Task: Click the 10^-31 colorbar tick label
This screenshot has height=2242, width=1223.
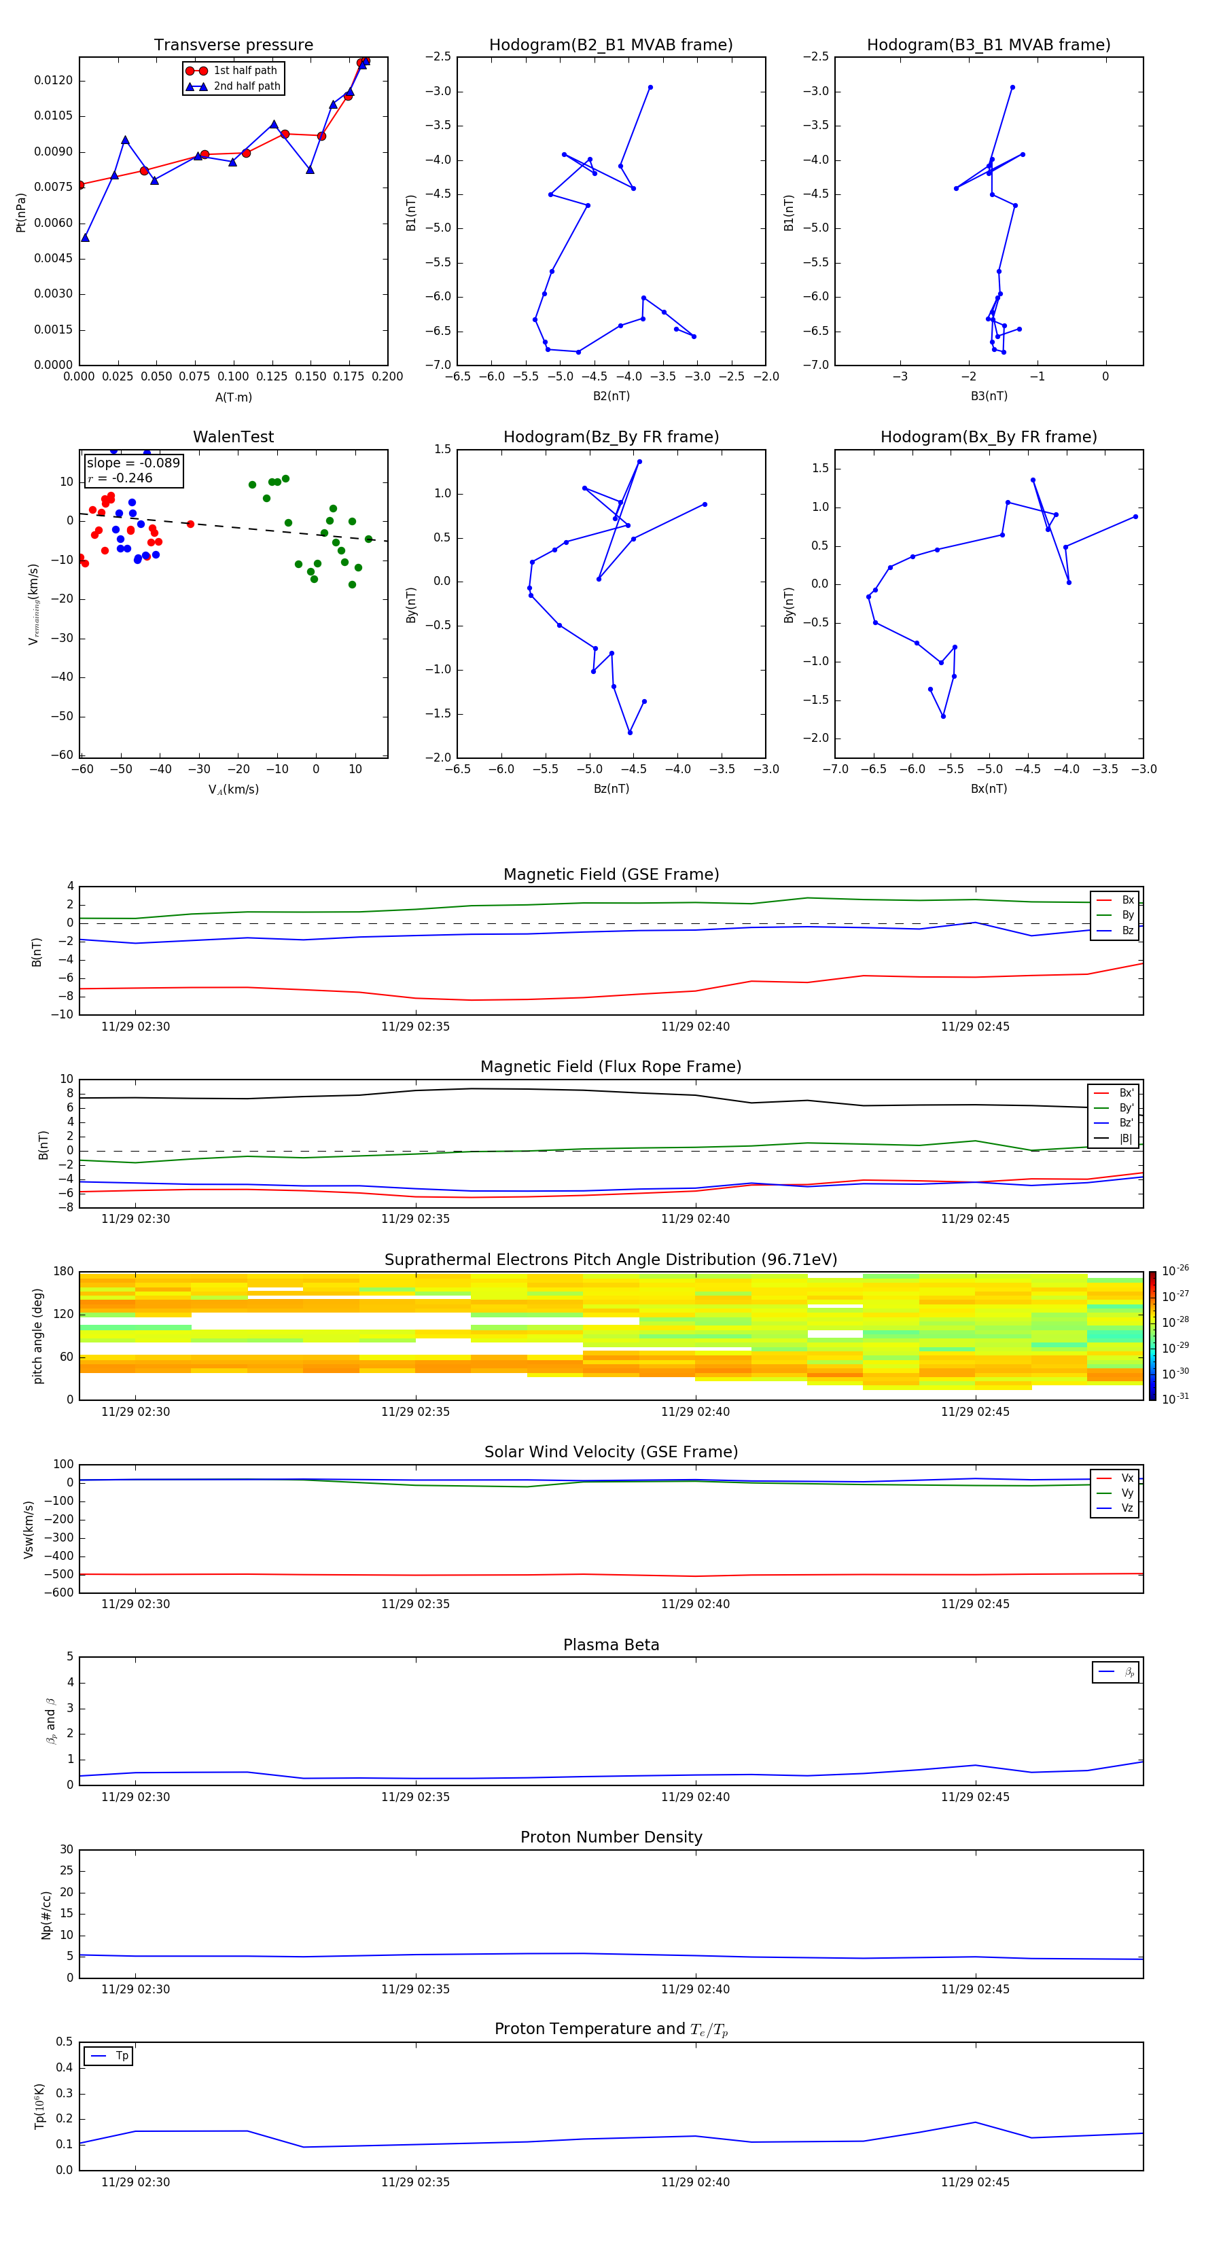Action: point(1175,1399)
